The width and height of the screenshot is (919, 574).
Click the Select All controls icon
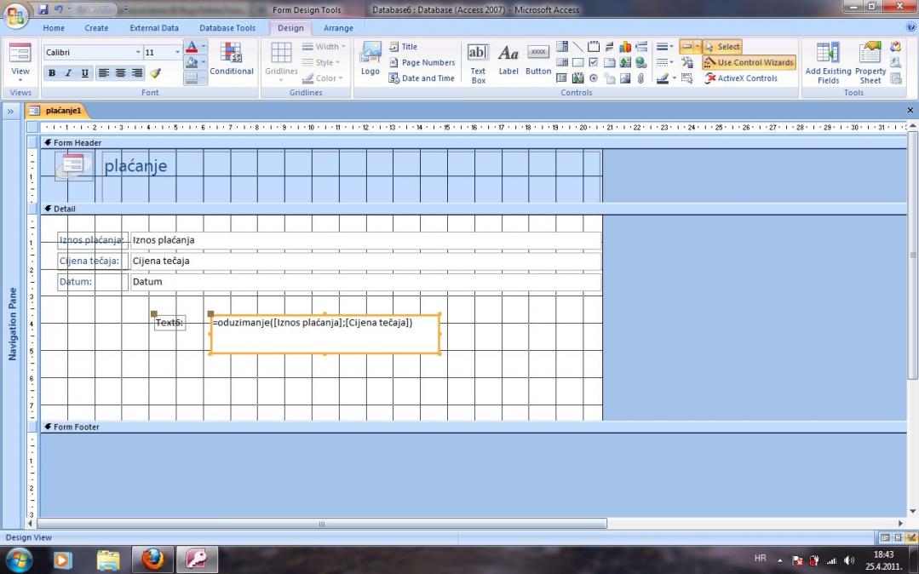pos(686,78)
